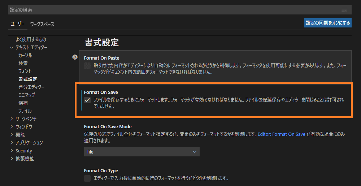The width and height of the screenshot is (361, 186).
Task: Click the 設定の同期をオンにする button
Action: point(328,23)
